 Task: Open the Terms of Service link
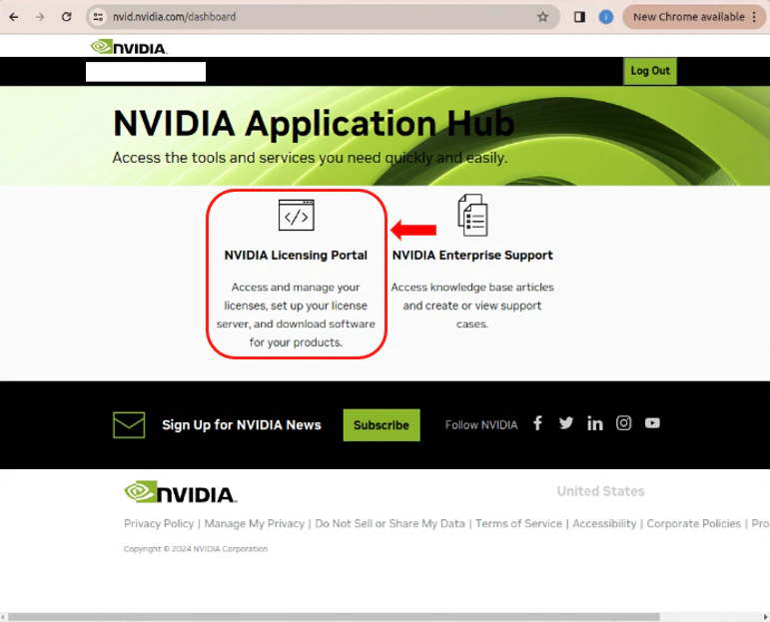[x=518, y=524]
